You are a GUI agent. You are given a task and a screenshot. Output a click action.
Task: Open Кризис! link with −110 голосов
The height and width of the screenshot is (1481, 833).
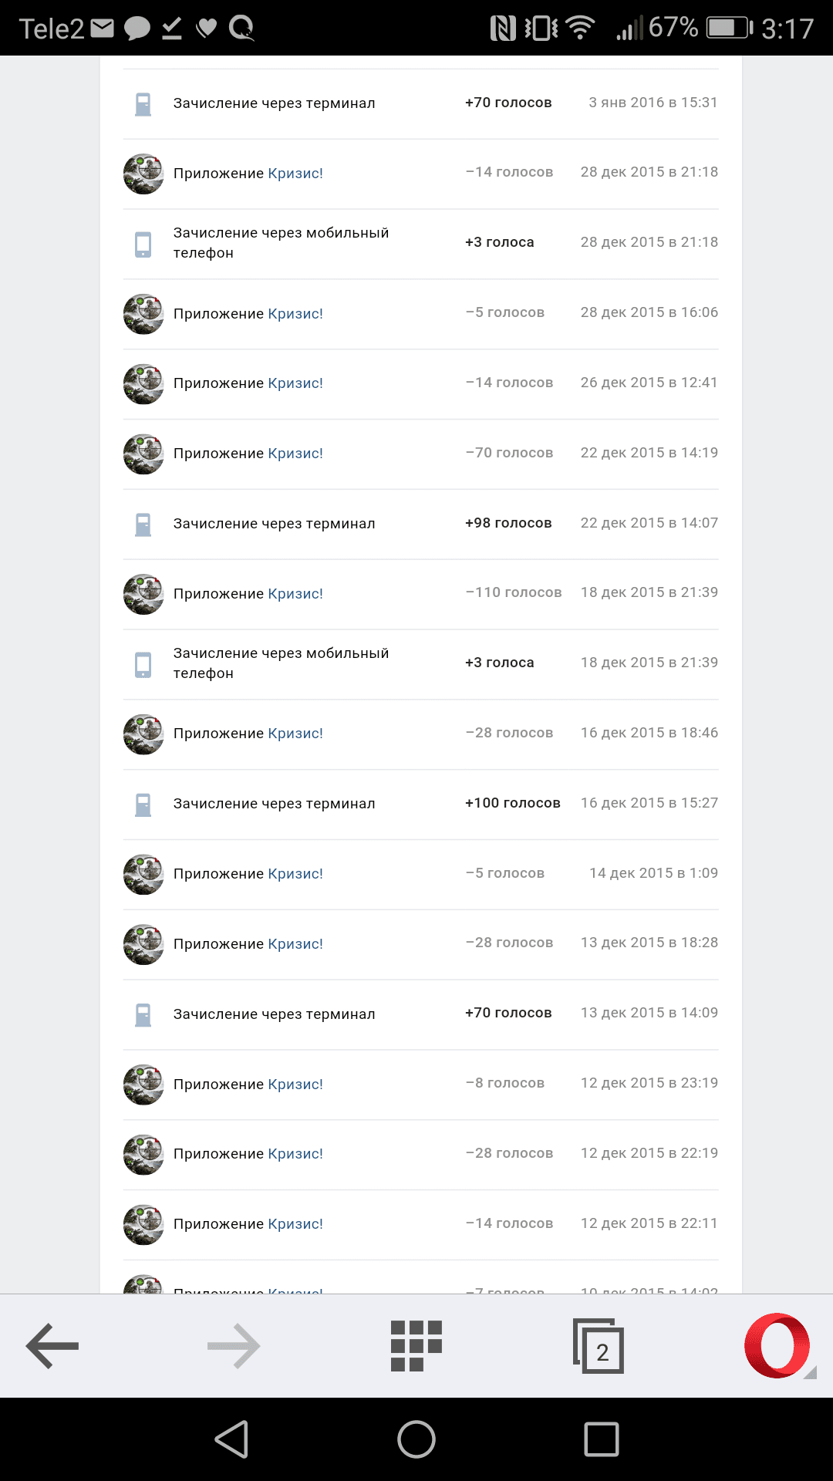point(295,594)
